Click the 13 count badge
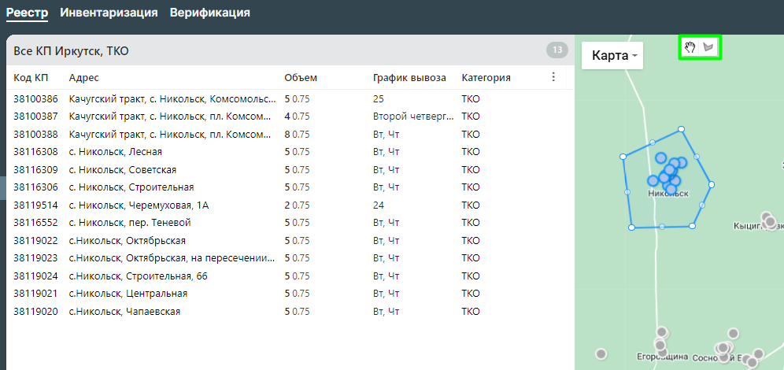 (x=557, y=50)
